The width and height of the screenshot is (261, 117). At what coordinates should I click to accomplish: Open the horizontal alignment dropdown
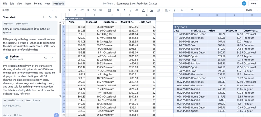click(168, 10)
